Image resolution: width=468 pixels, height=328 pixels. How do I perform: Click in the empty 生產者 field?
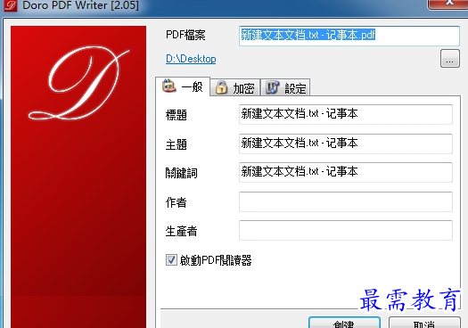(x=346, y=230)
